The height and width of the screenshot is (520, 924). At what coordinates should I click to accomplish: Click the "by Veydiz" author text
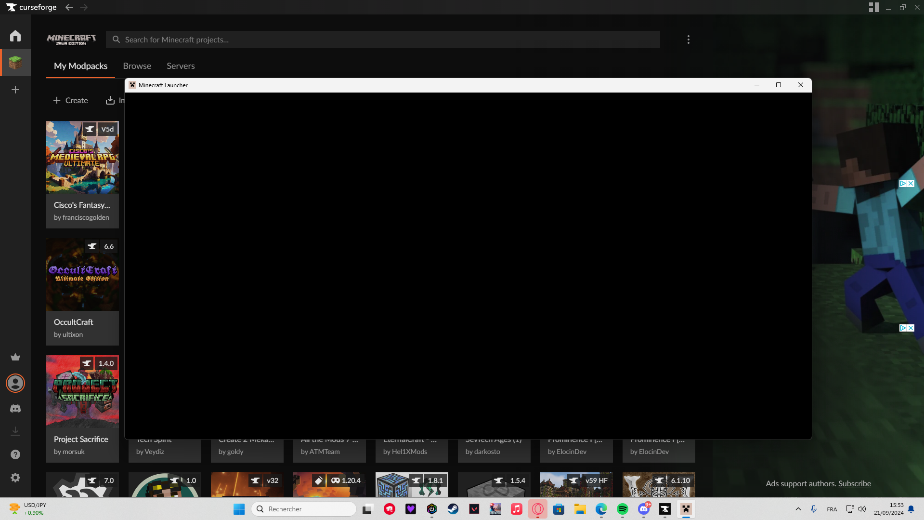(x=150, y=452)
